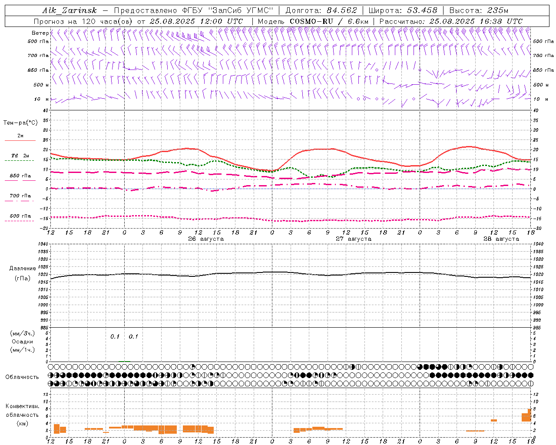The height and width of the screenshot is (445, 556).
Task: Click the Ветер label of the wind panel
Action: click(x=40, y=33)
